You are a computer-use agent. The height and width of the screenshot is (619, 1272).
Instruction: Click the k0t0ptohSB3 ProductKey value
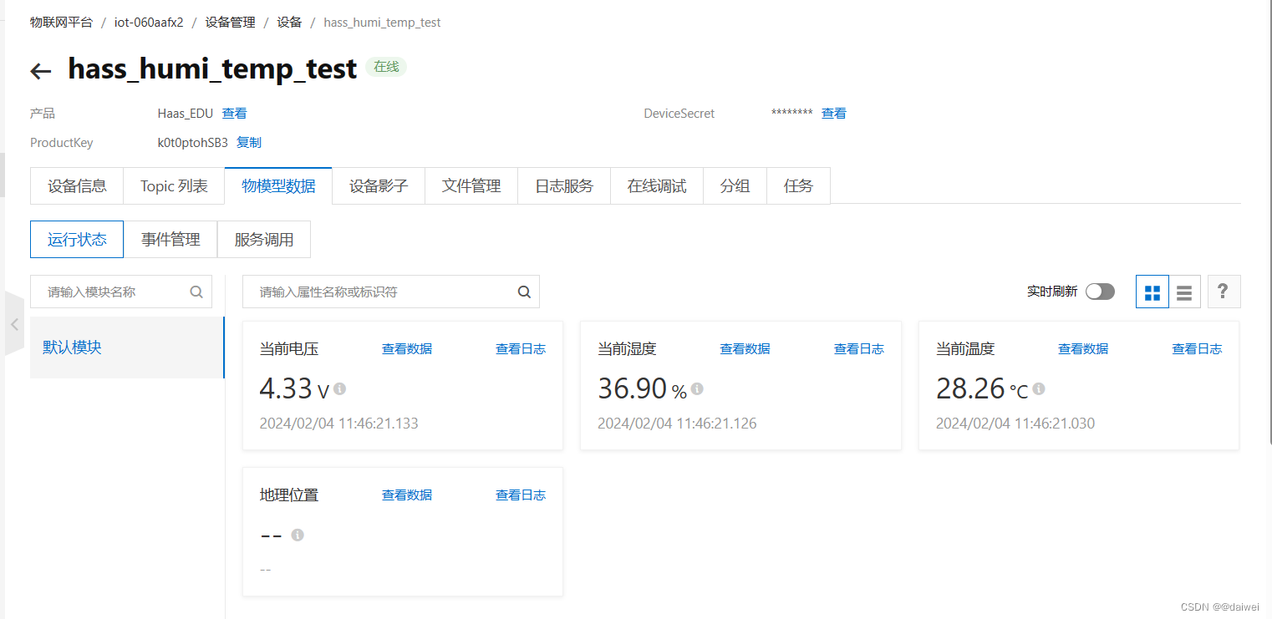tap(193, 143)
